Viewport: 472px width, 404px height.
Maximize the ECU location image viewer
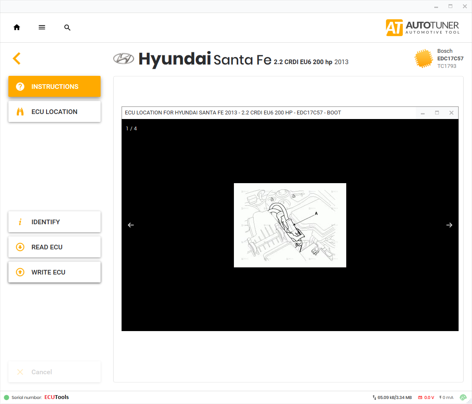tap(437, 113)
